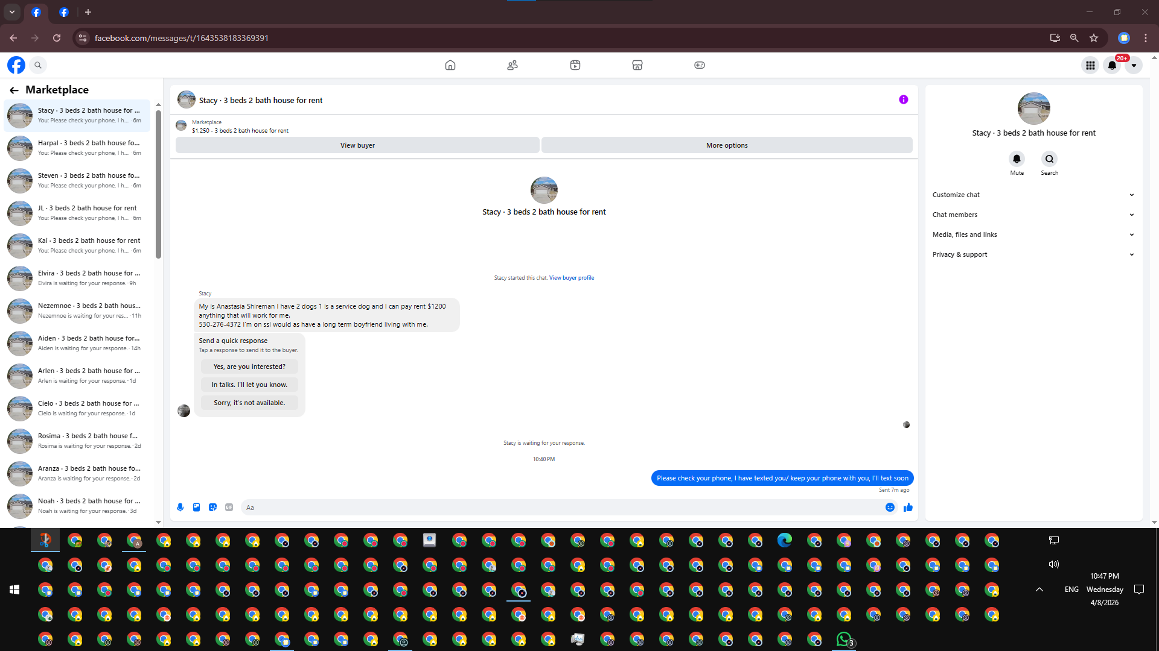Screen dimensions: 1159x651
Task: Send a thumbs-up like
Action: 908,508
